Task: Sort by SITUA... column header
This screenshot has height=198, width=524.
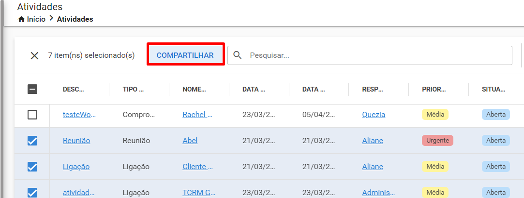Action: [x=494, y=89]
